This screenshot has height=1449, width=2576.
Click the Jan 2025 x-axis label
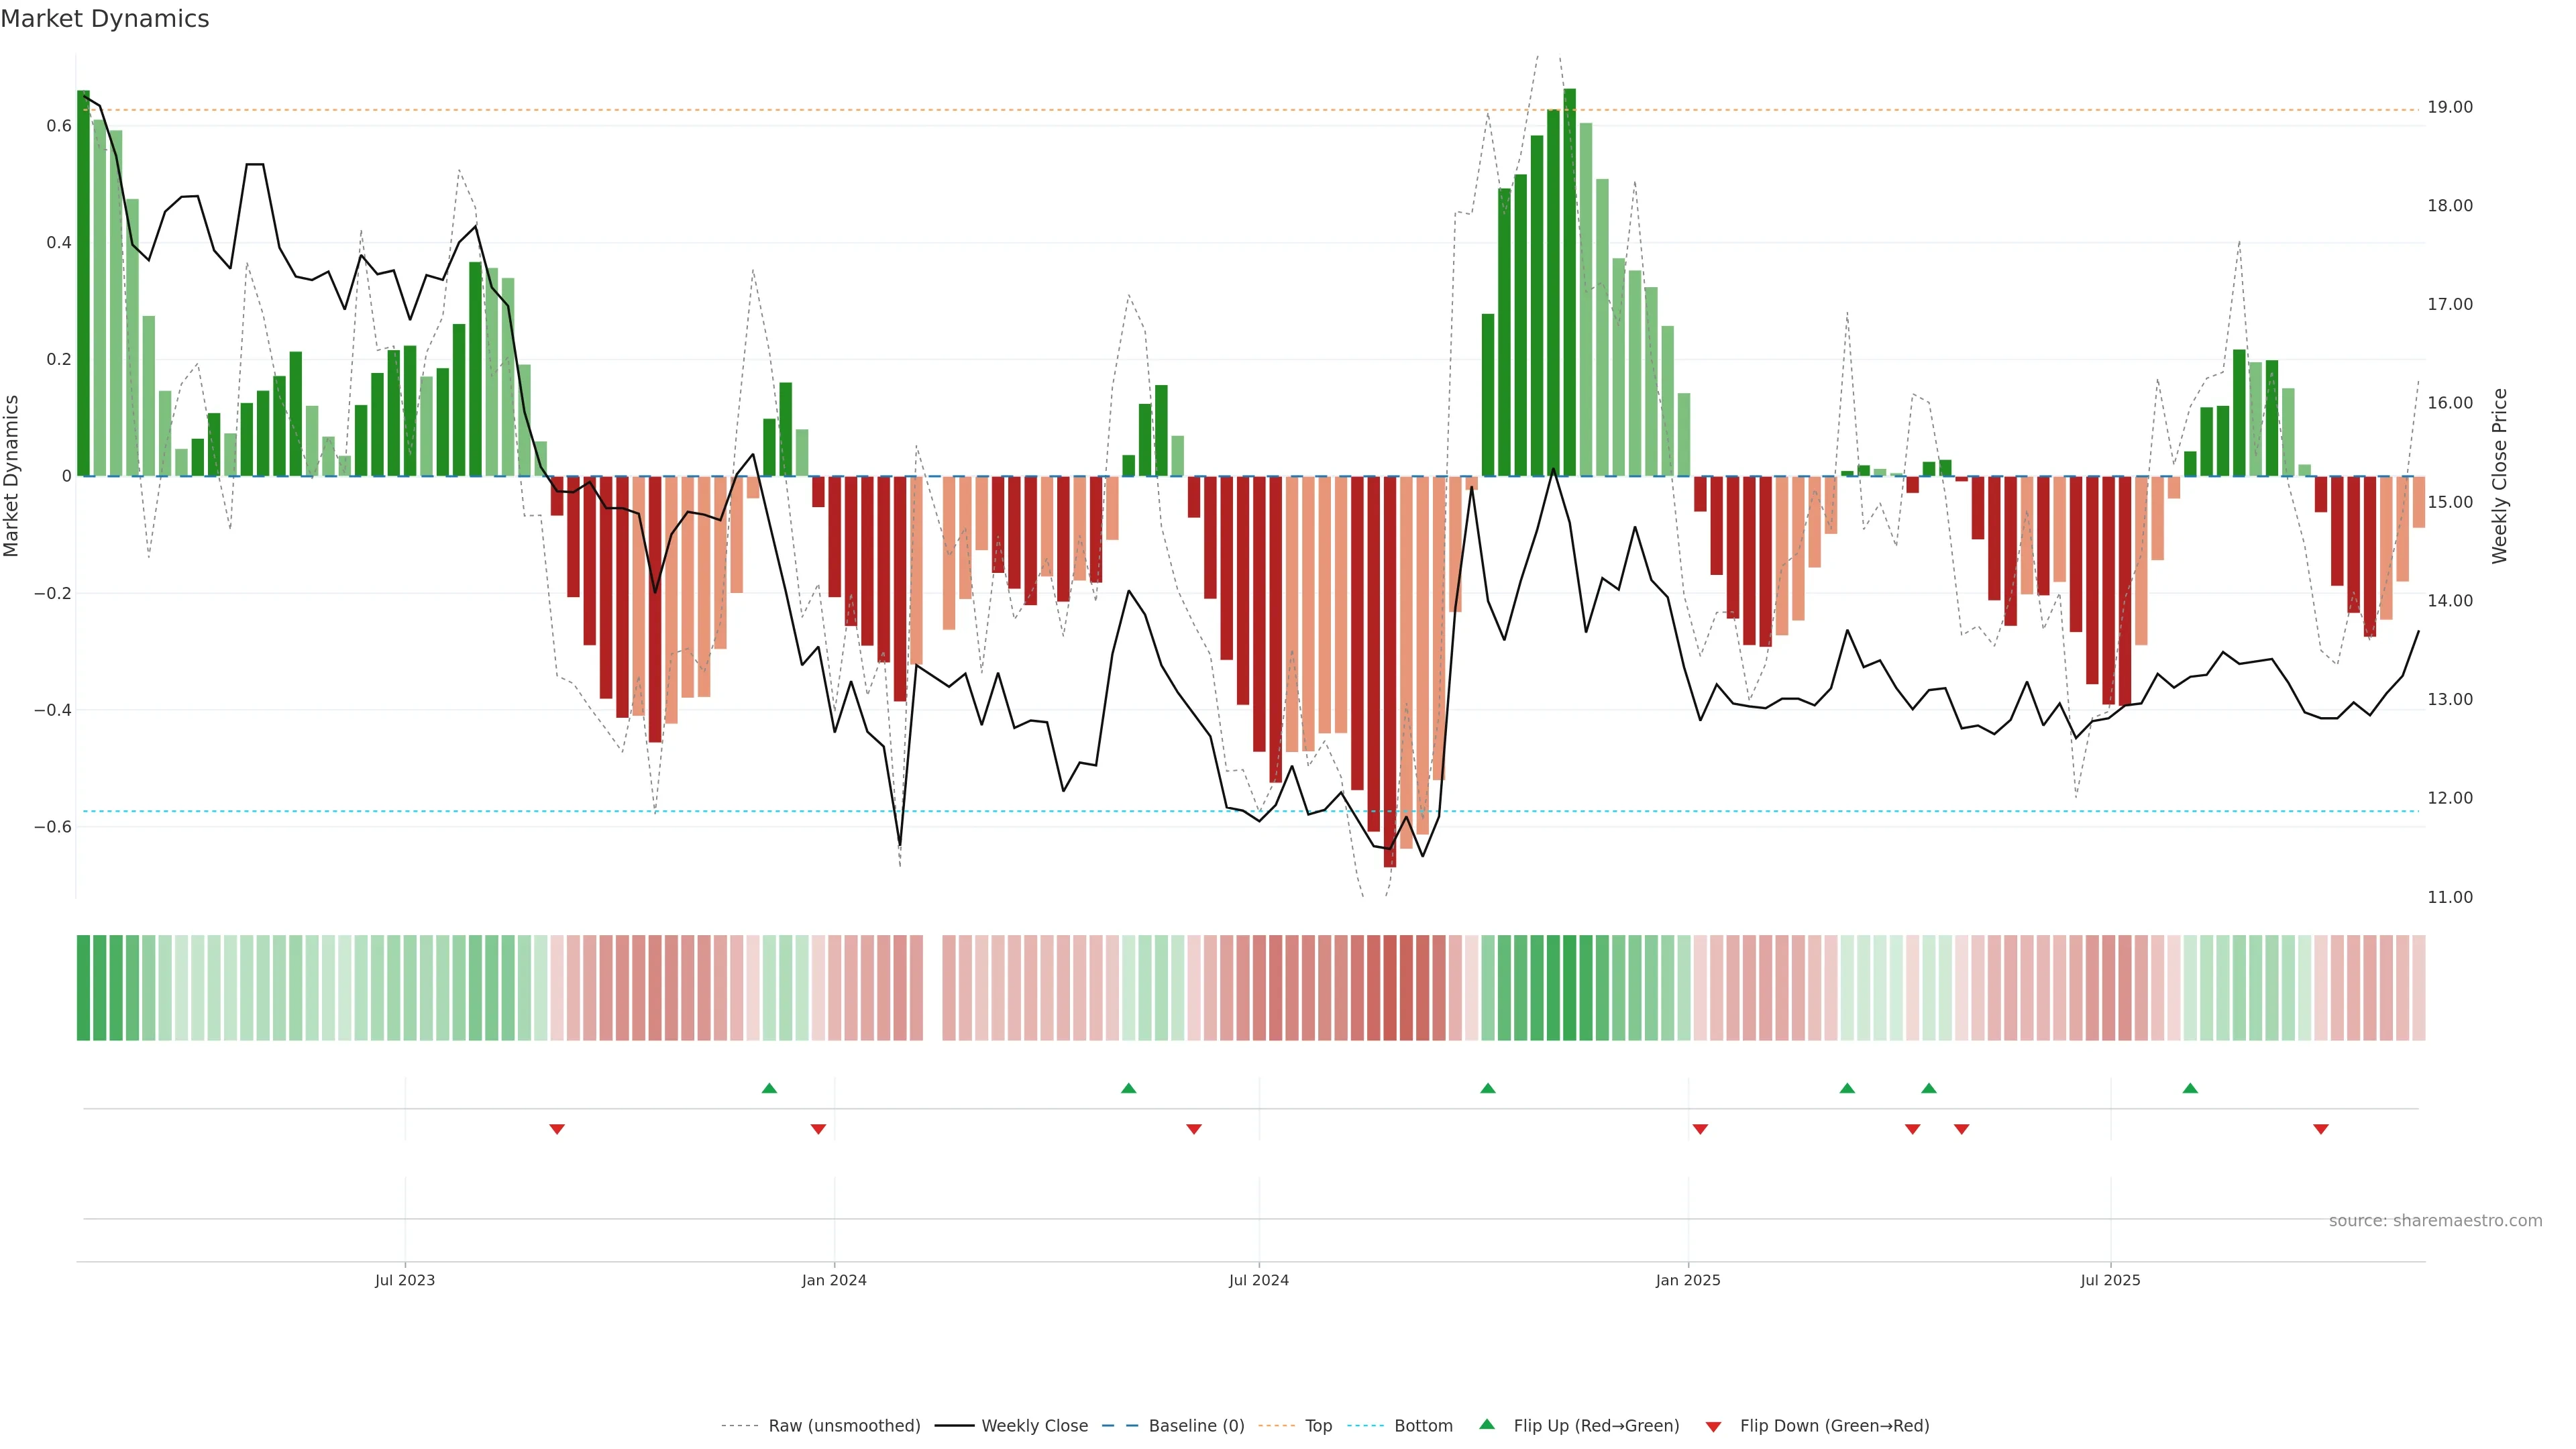tap(1688, 1280)
